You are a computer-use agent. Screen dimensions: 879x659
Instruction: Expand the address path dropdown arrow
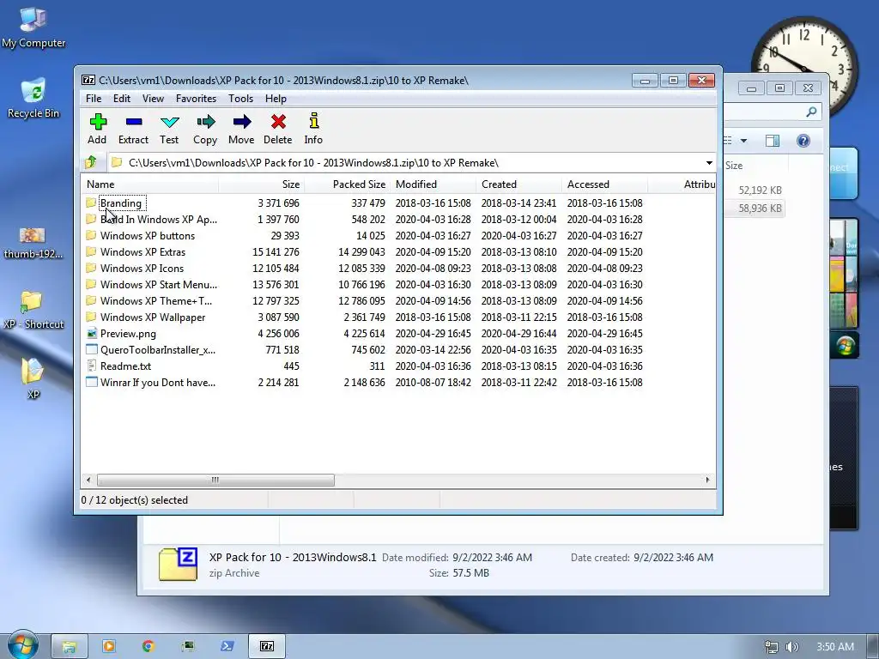(x=709, y=163)
